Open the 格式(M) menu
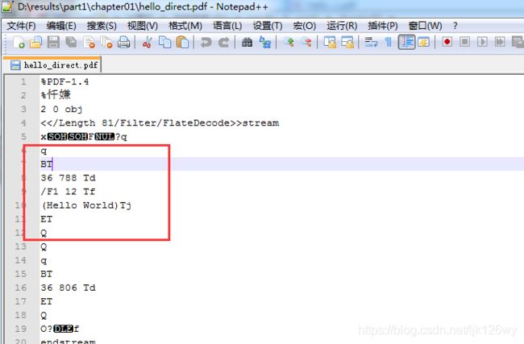The height and width of the screenshot is (344, 524). pos(185,26)
